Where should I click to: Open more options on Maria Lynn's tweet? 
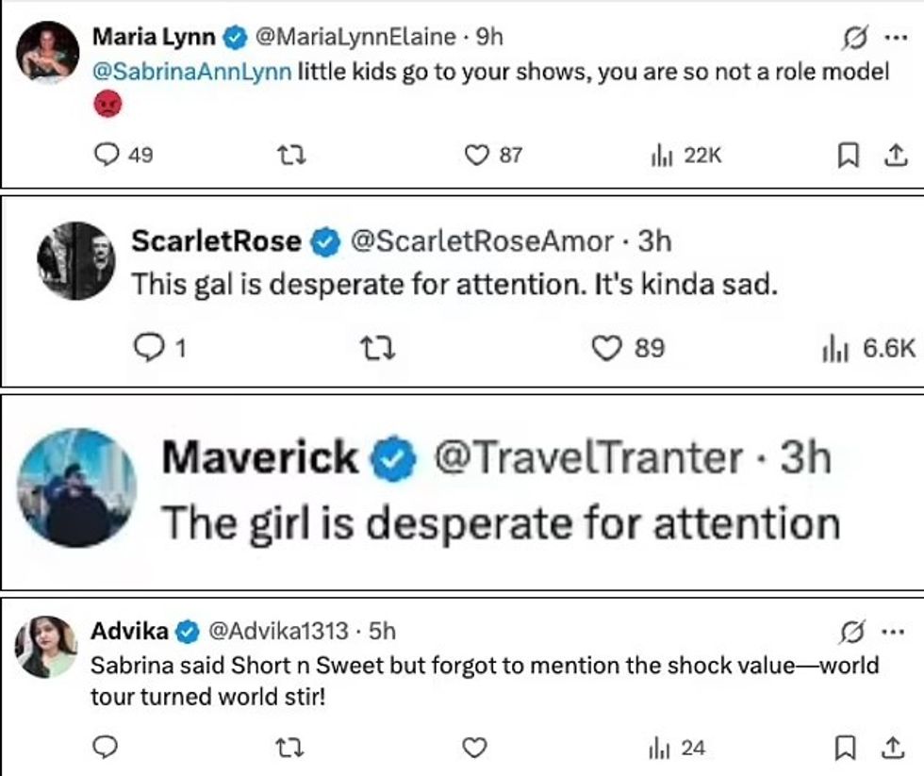[x=892, y=38]
